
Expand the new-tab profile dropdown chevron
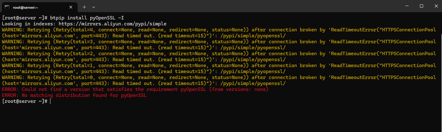(x=94, y=7)
